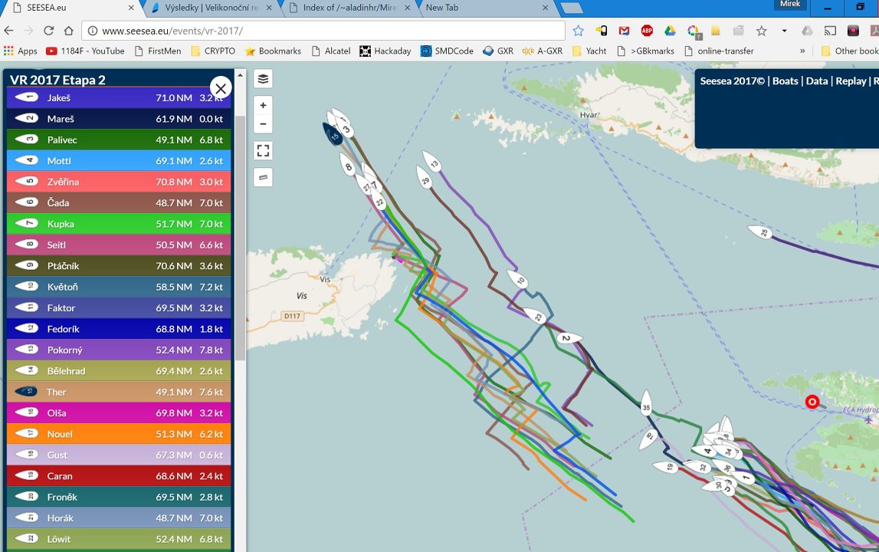Open the Replay link in the header

(x=850, y=81)
